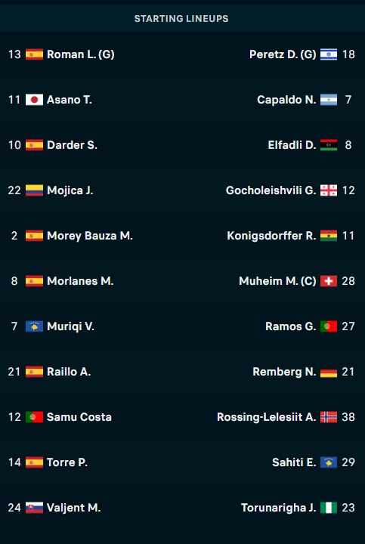The height and width of the screenshot is (544, 365).
Task: Click the Switzerland flag beside Muheim M.
Action: [x=329, y=281]
